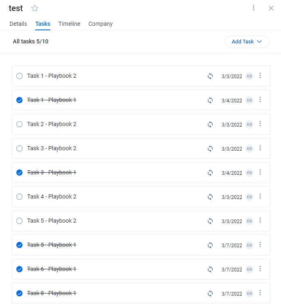
Task: Click recurrence icon on Task 5 - Playbook 2
Action: point(210,221)
